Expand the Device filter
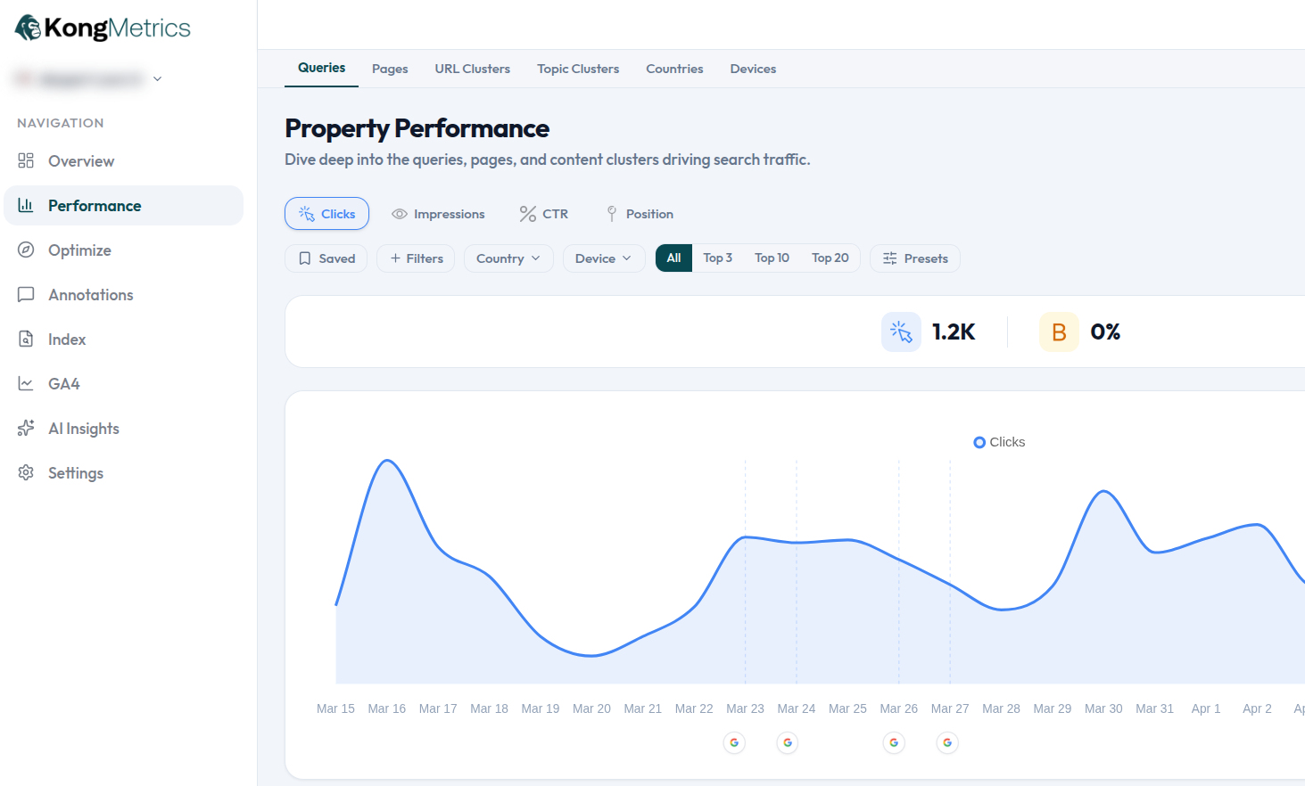Screen dimensions: 1305x786 [x=604, y=258]
